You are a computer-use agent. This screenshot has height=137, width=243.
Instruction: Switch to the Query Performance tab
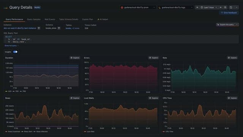[14, 19]
